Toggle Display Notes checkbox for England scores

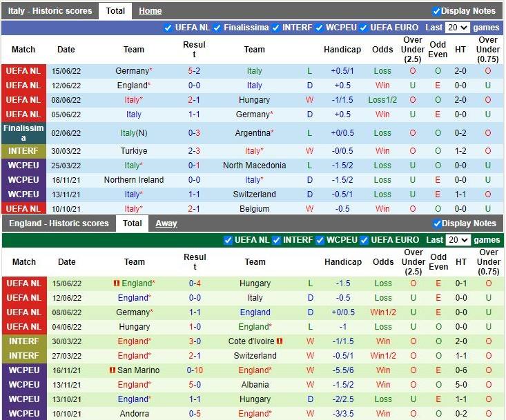point(436,223)
